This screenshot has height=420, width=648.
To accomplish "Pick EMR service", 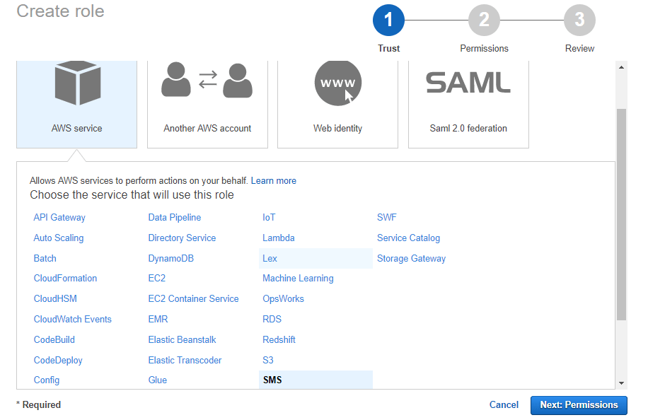I will point(158,319).
